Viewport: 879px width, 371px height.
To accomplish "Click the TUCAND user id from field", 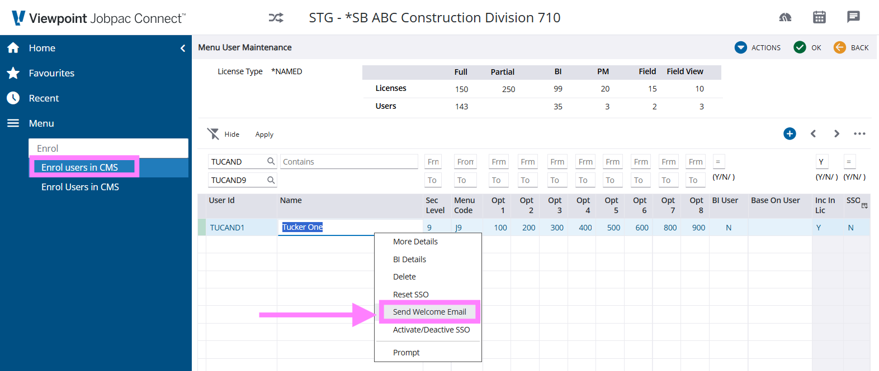I will click(237, 162).
